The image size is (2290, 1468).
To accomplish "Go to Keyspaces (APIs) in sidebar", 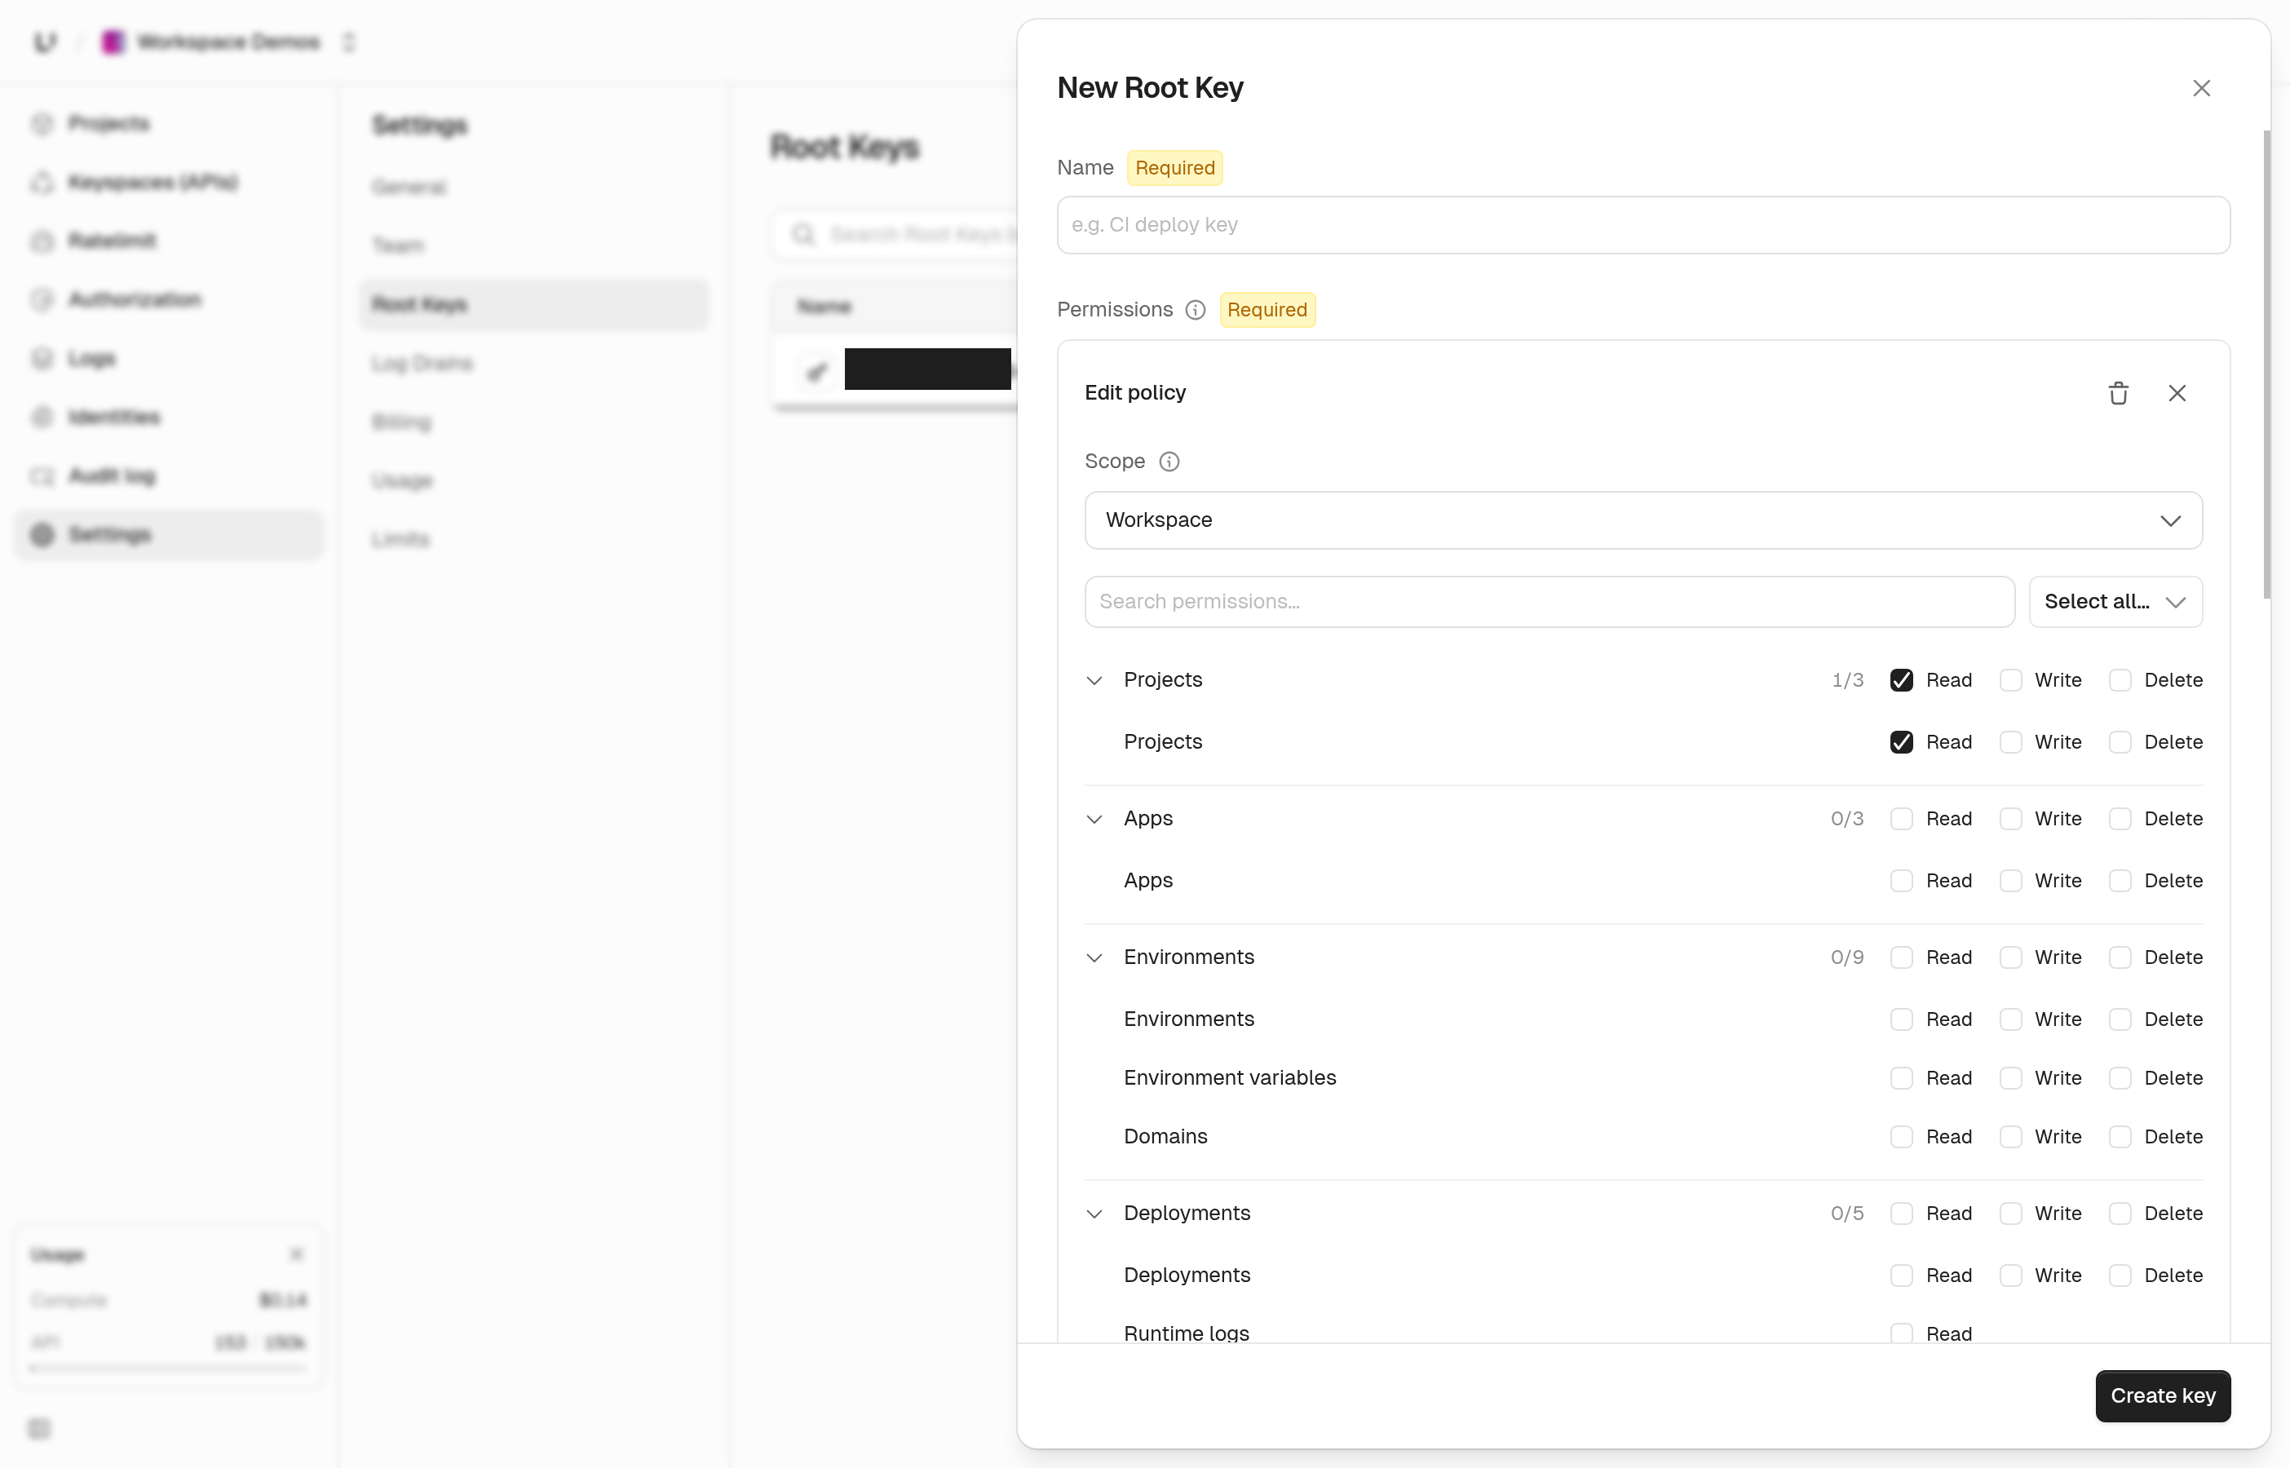I will click(x=153, y=182).
